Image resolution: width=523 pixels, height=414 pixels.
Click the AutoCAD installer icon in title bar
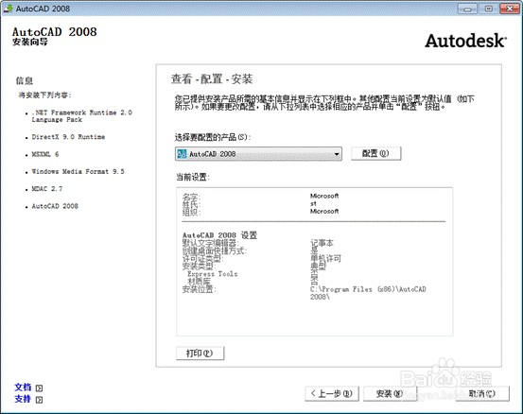pos(8,8)
